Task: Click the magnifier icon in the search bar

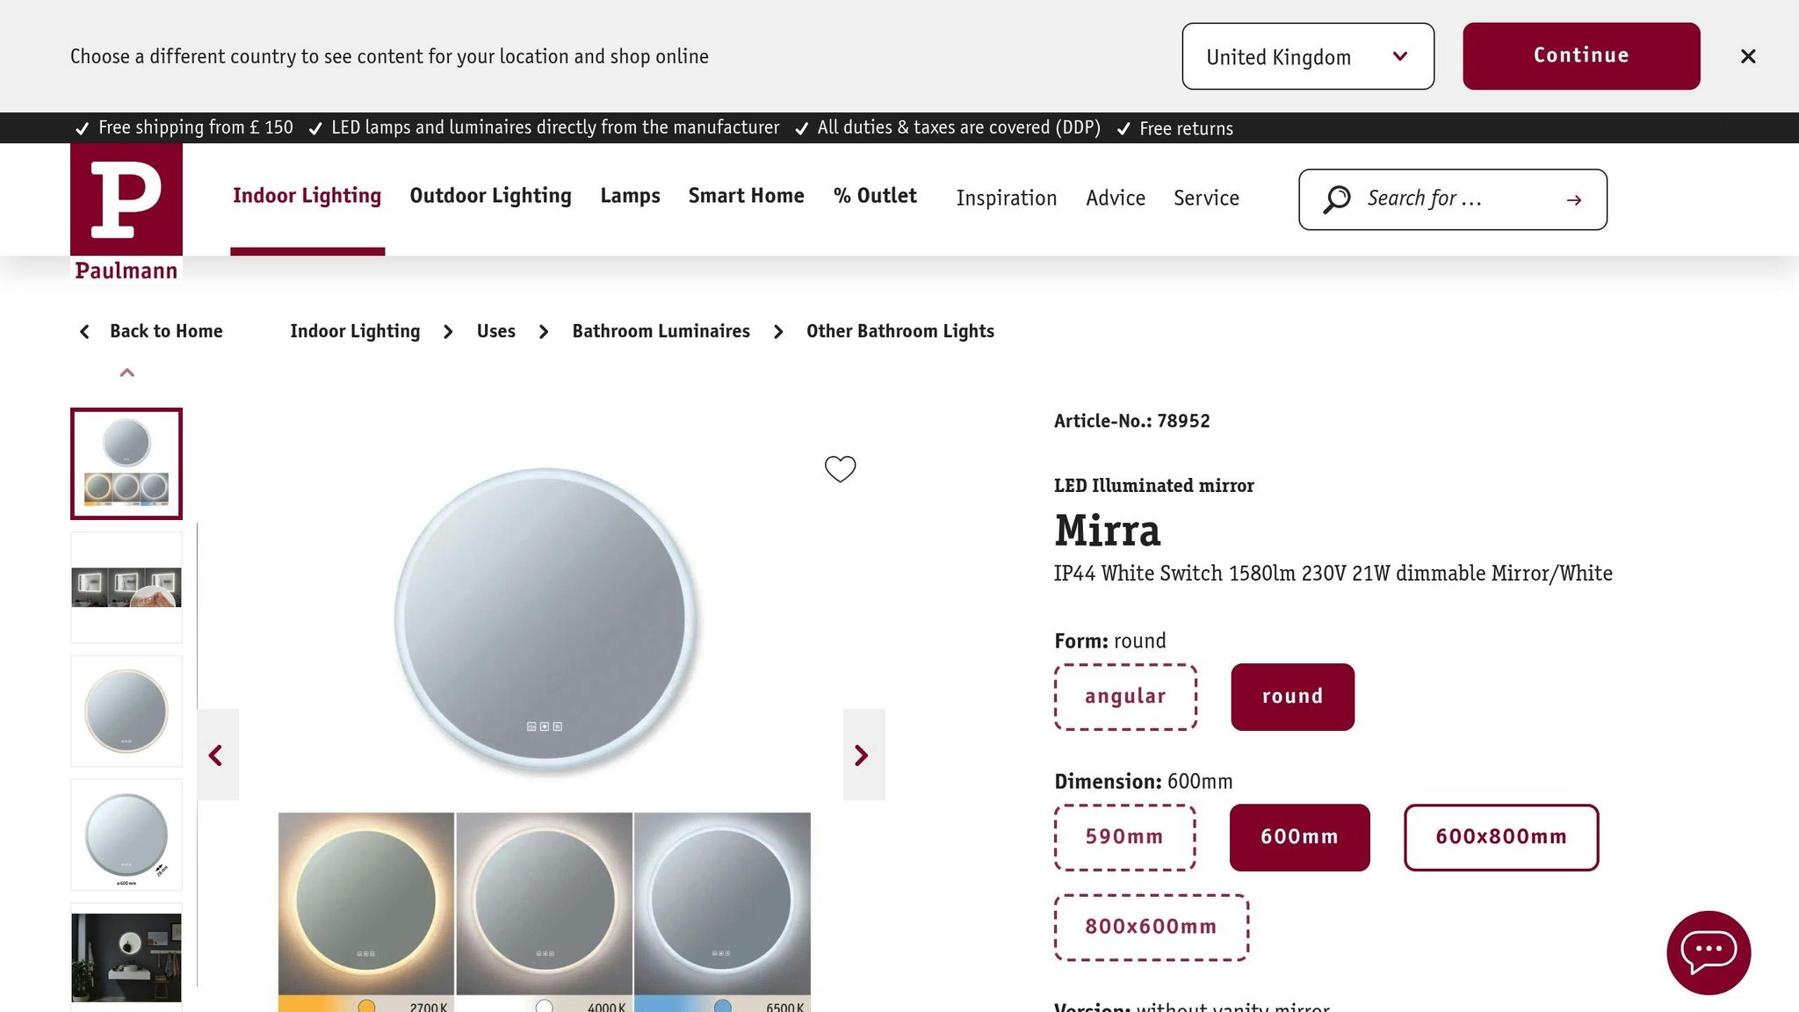Action: click(x=1337, y=199)
